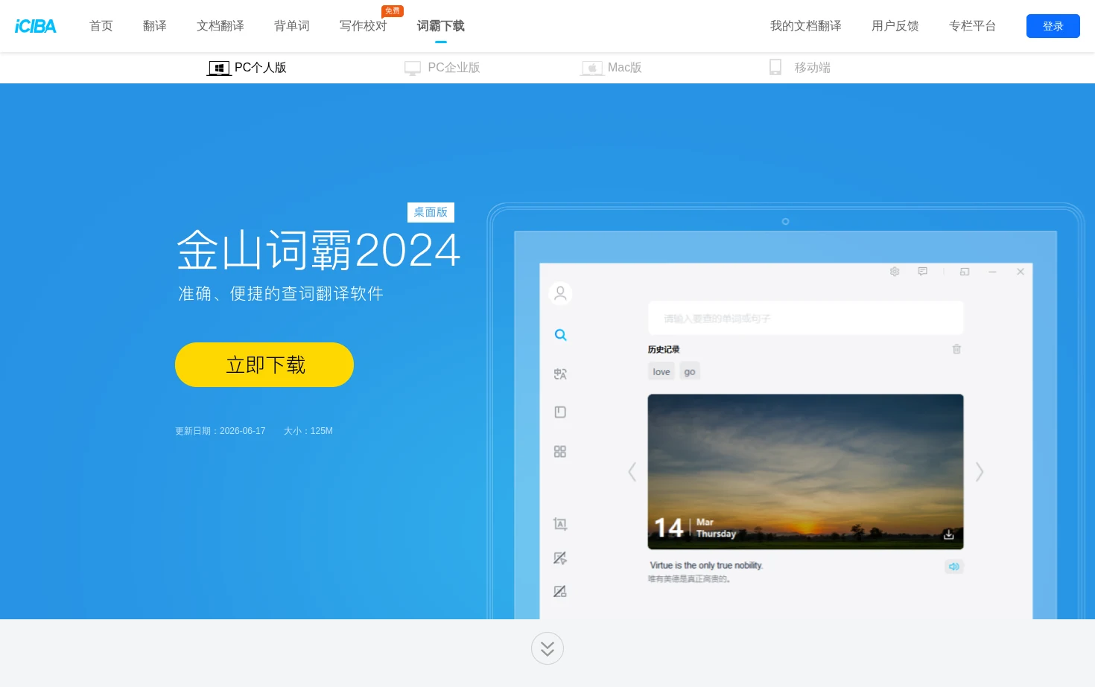Open the wordbook icon in preview sidebar

pyautogui.click(x=560, y=412)
